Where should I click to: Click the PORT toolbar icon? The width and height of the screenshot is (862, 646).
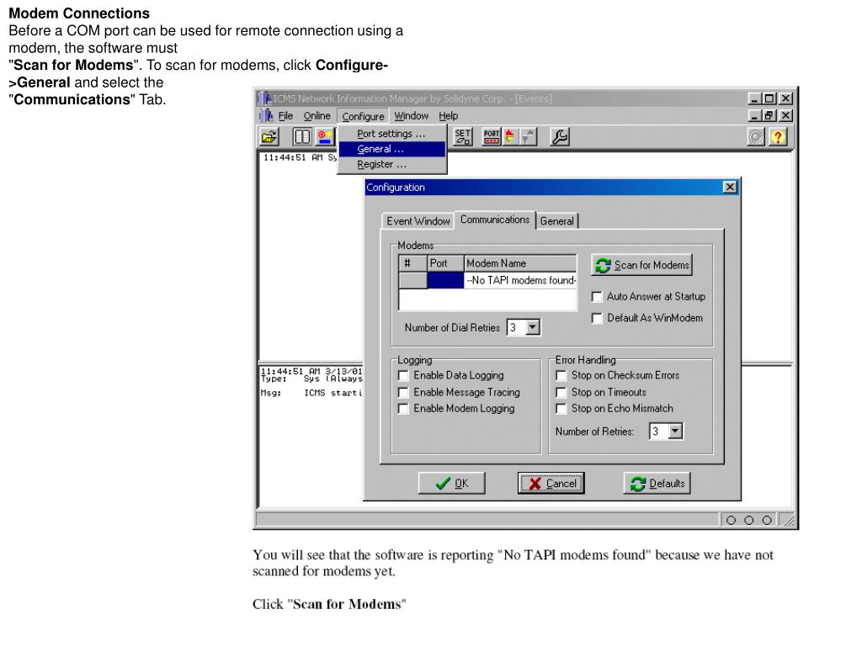point(491,137)
